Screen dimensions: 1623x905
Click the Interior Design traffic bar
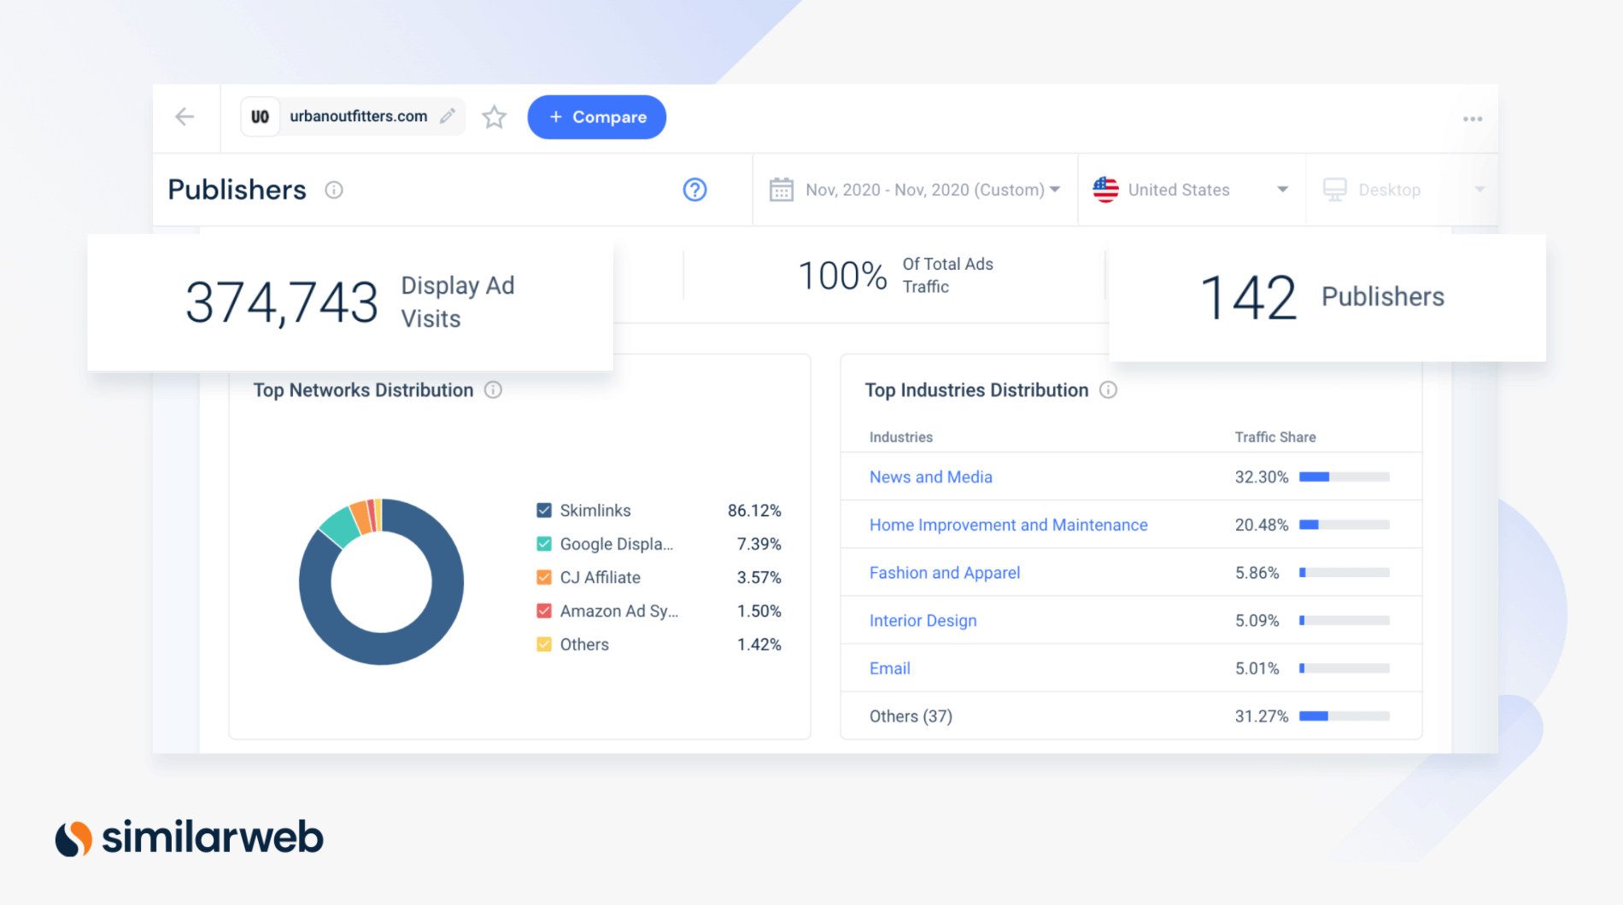coord(1345,621)
